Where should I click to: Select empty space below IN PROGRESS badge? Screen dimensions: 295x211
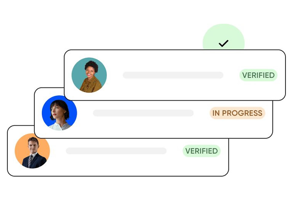point(237,128)
